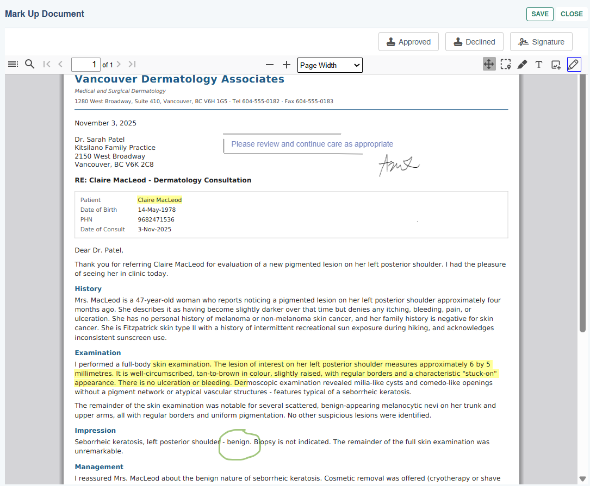Add a Signature to the document
The width and height of the screenshot is (590, 486).
541,42
